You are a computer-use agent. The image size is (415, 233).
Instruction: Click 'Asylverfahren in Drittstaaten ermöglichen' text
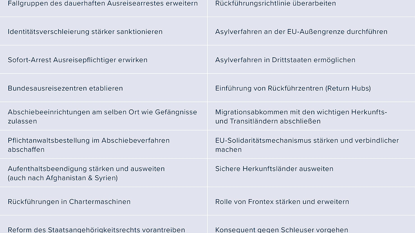[x=285, y=60]
